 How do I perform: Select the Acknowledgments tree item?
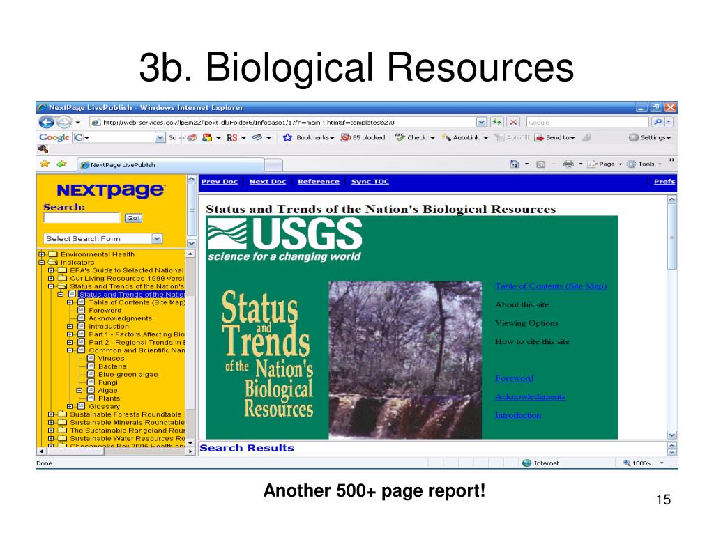coord(120,318)
